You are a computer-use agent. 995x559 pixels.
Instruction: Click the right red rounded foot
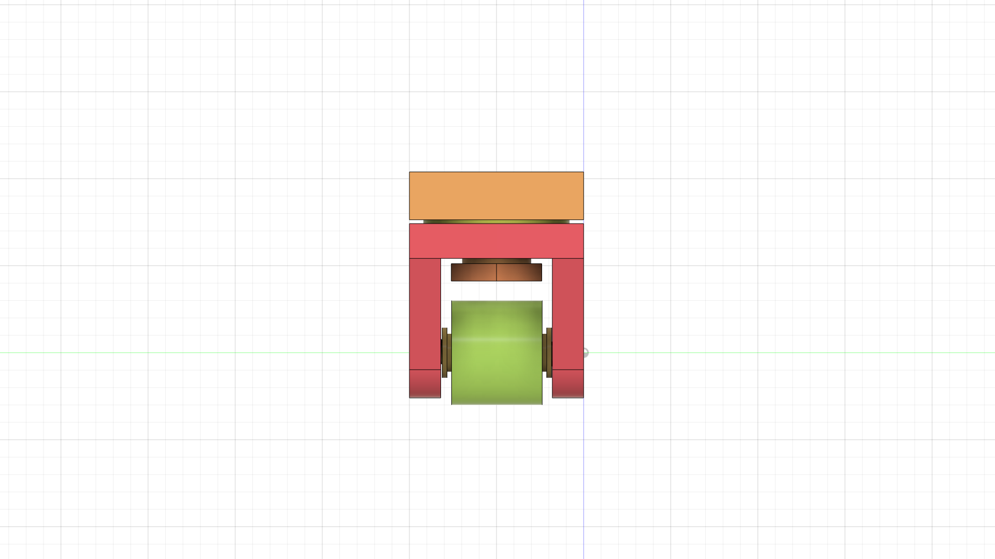tap(568, 384)
